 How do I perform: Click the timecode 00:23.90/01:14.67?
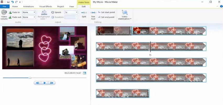(x=73, y=73)
